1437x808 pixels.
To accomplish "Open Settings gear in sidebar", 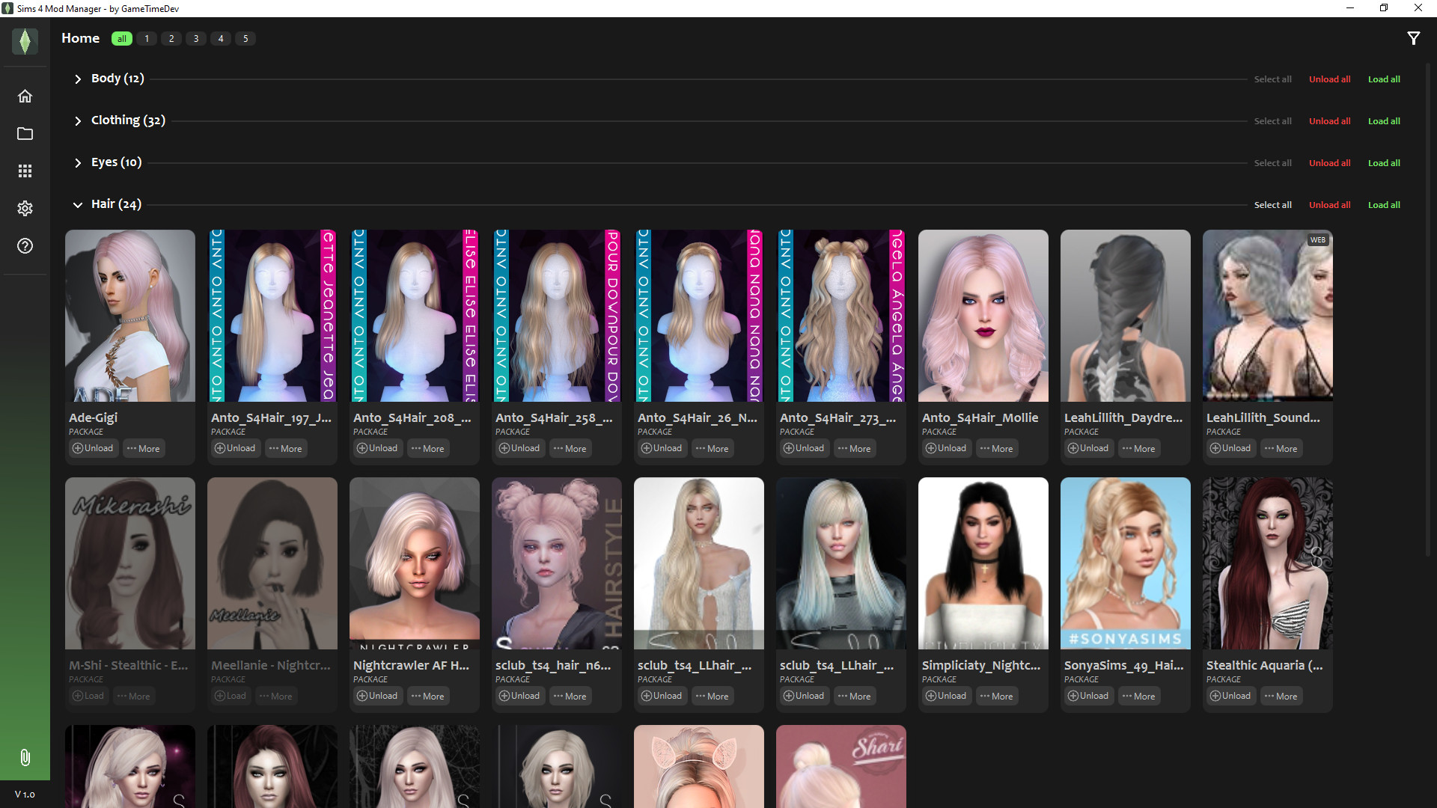I will point(25,209).
